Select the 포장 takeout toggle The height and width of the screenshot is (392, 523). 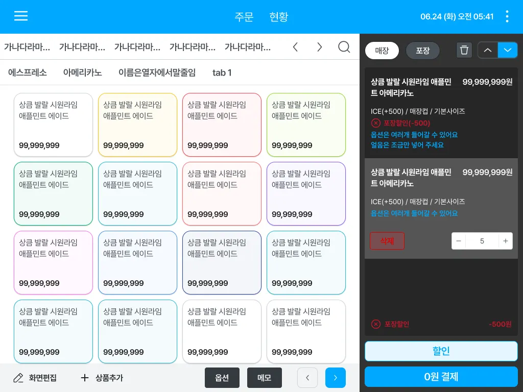(x=422, y=51)
